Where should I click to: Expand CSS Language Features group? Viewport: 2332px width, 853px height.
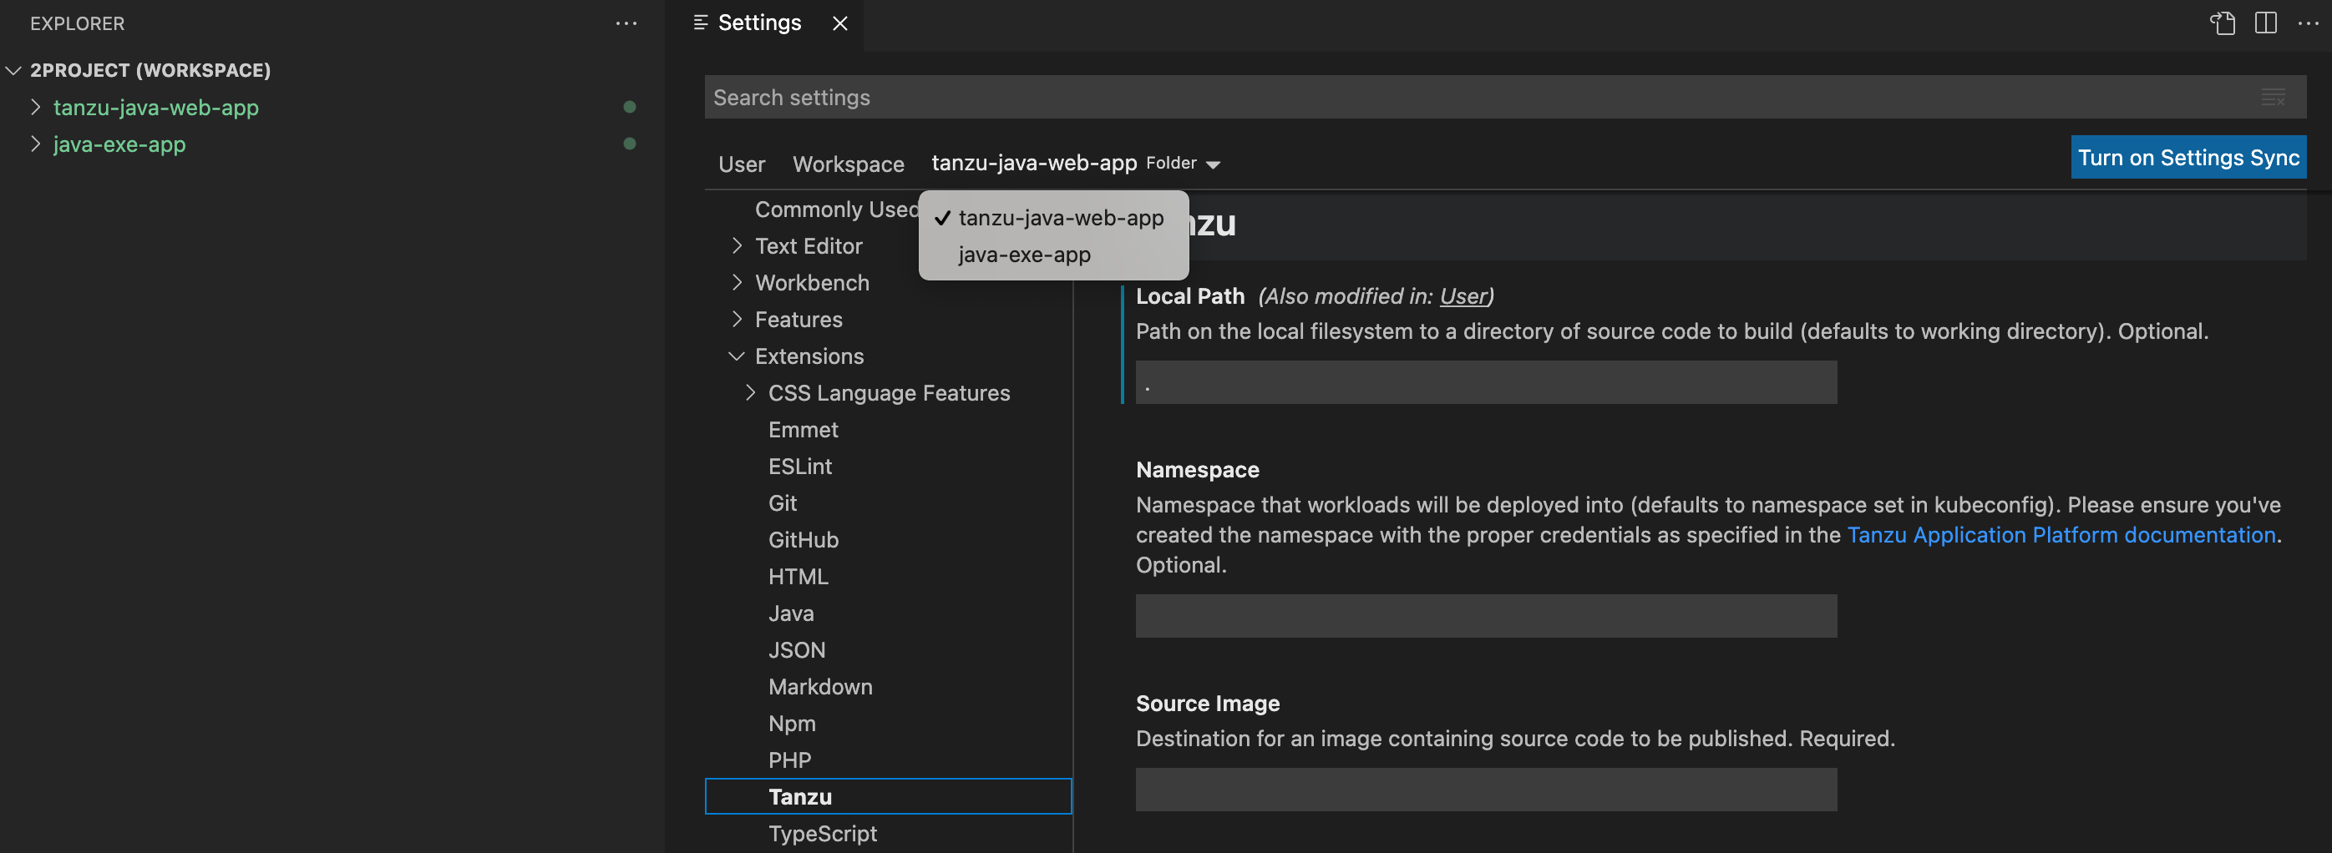(751, 392)
